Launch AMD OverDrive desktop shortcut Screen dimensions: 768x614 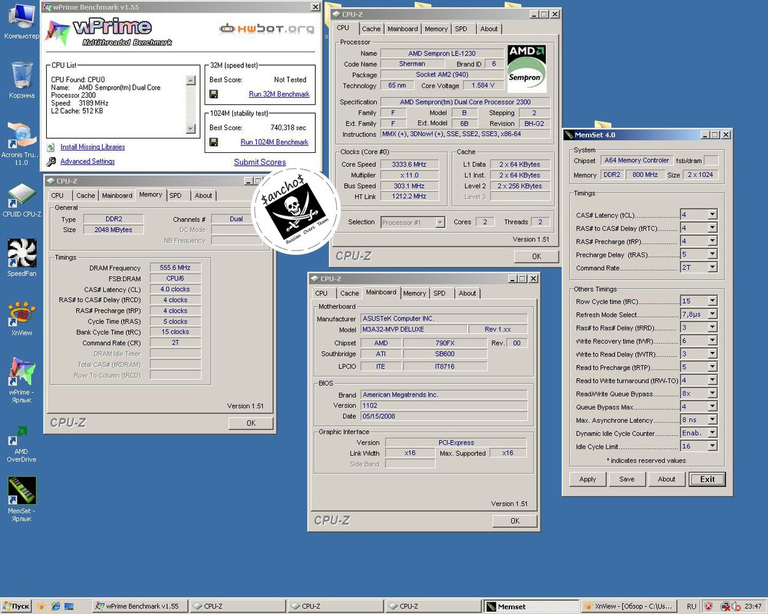[x=22, y=443]
